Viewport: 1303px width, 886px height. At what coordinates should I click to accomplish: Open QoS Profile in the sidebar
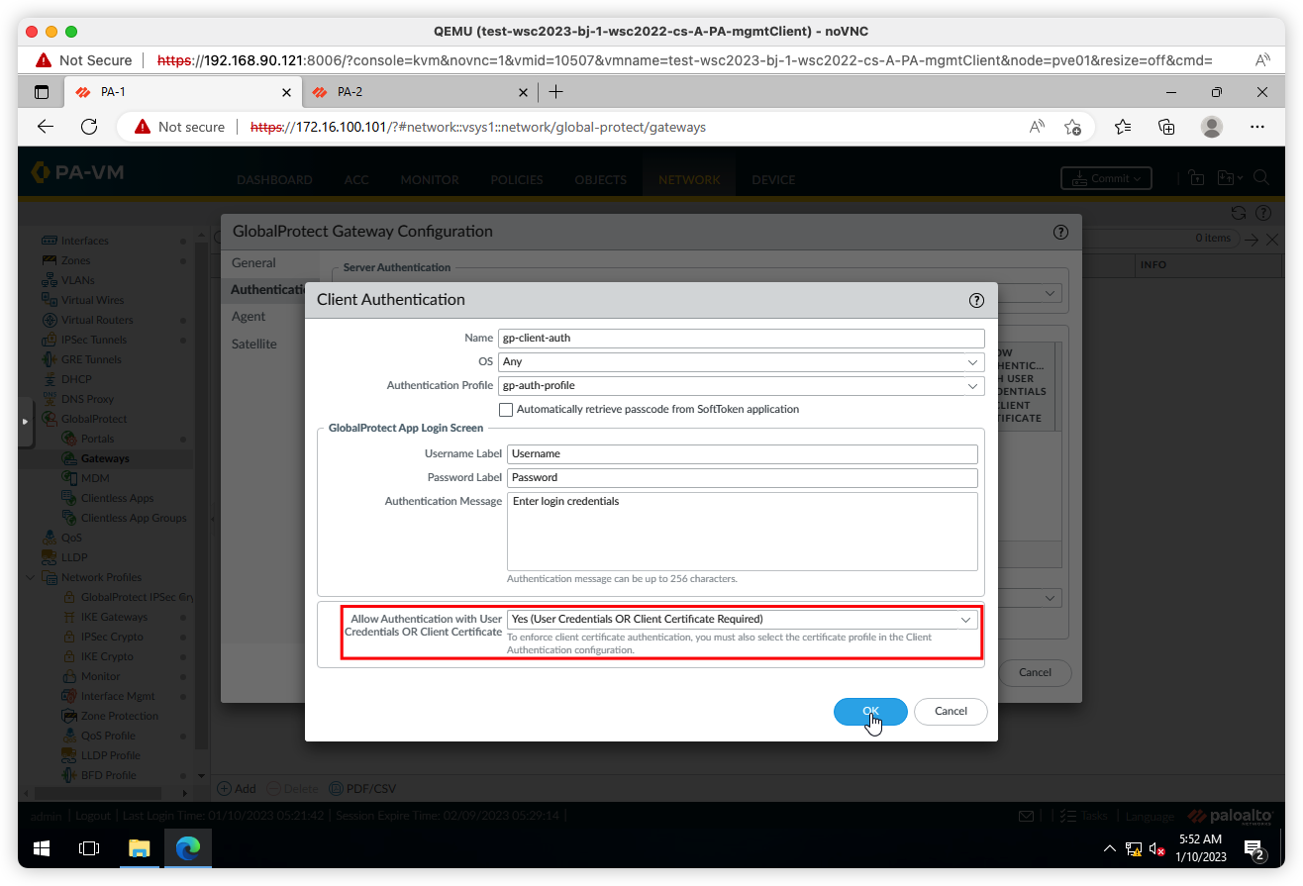pos(108,736)
